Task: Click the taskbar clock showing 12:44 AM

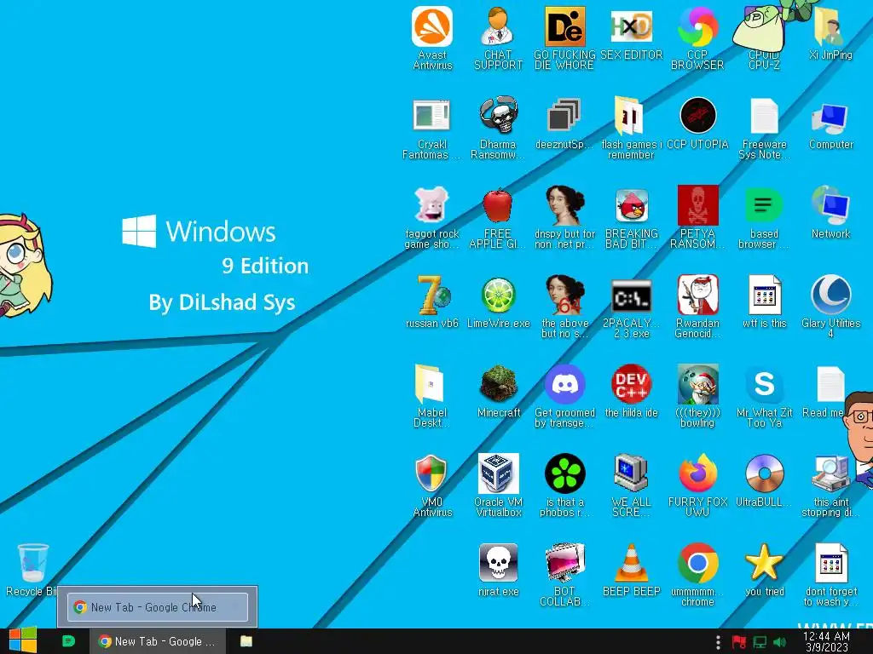Action: 826,641
